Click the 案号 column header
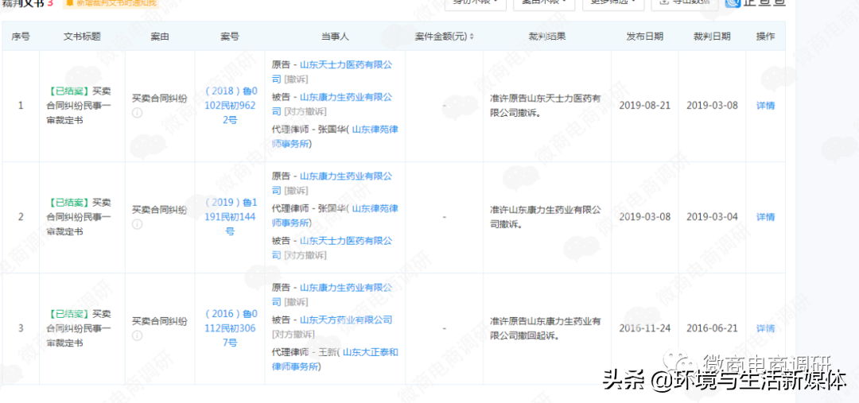Screen dimensions: 859x403 tap(230, 37)
